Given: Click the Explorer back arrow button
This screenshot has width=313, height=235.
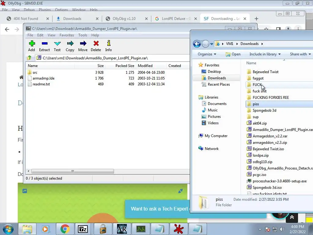Looking at the screenshot, I should point(197,44).
